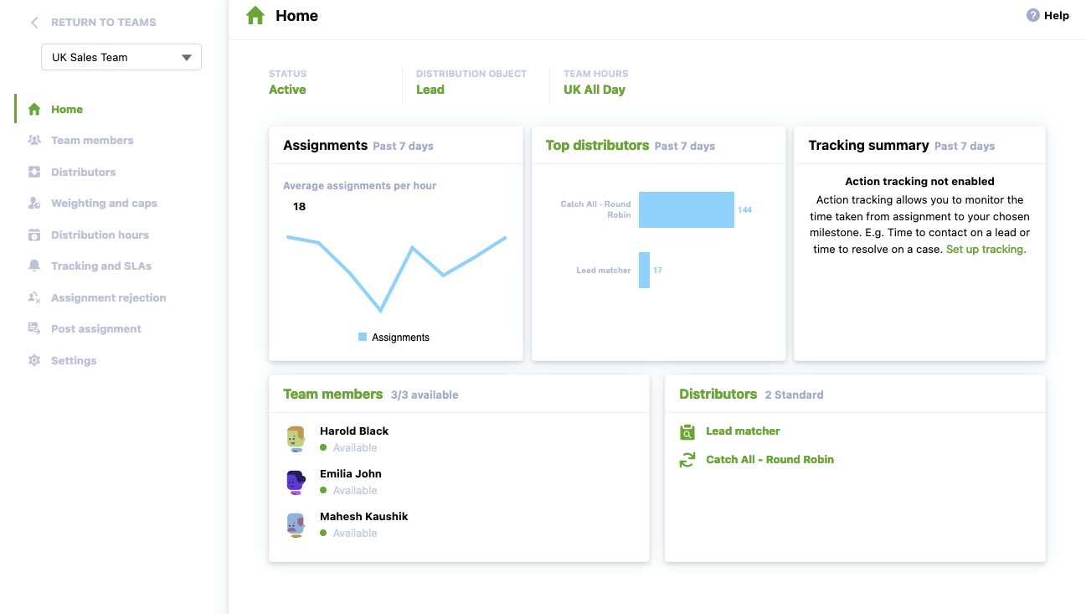Image resolution: width=1086 pixels, height=614 pixels.
Task: Open the Help question mark icon
Action: pos(1032,15)
